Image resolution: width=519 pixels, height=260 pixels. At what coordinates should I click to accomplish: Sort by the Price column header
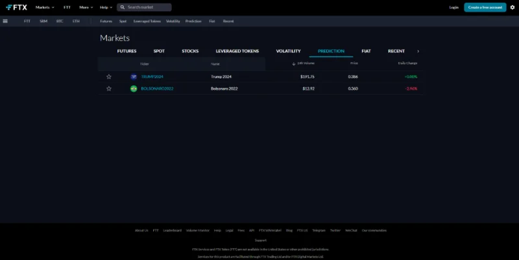[354, 63]
